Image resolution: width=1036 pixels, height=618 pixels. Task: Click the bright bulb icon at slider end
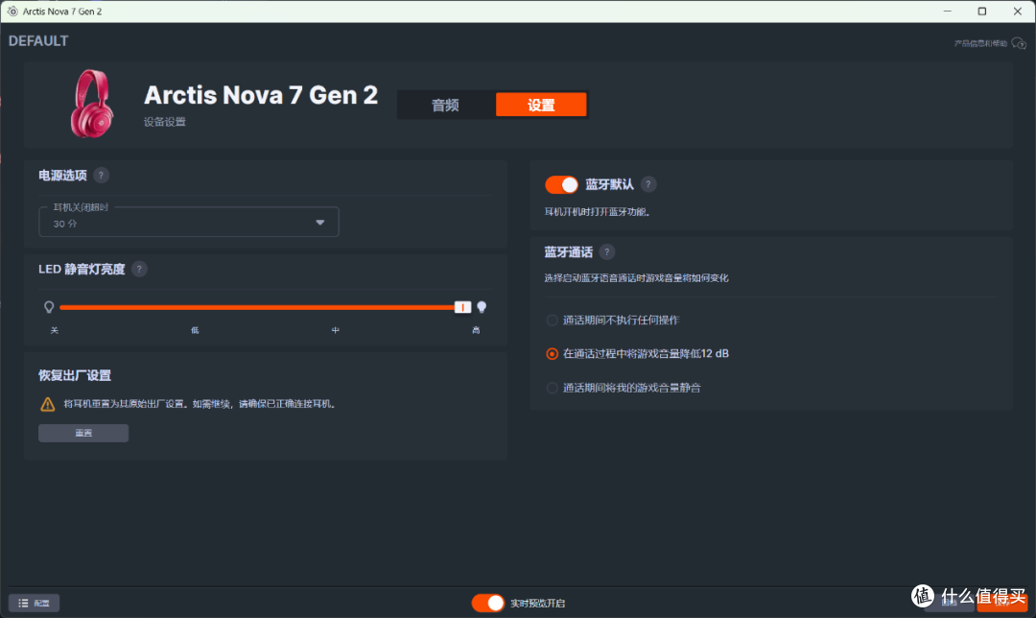pos(482,307)
